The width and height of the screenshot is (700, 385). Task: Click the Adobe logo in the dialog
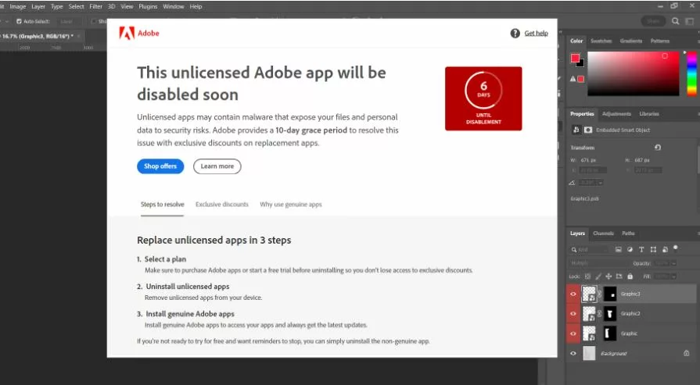(x=139, y=33)
